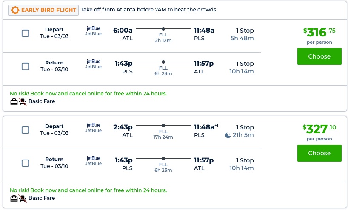348x210 pixels.
Task: Click the baggage icon in the second flight card
Action: pyautogui.click(x=14, y=198)
